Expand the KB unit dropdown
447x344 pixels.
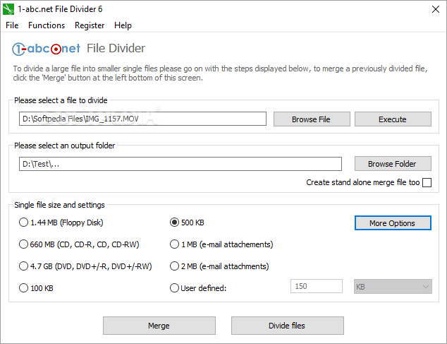(393, 286)
